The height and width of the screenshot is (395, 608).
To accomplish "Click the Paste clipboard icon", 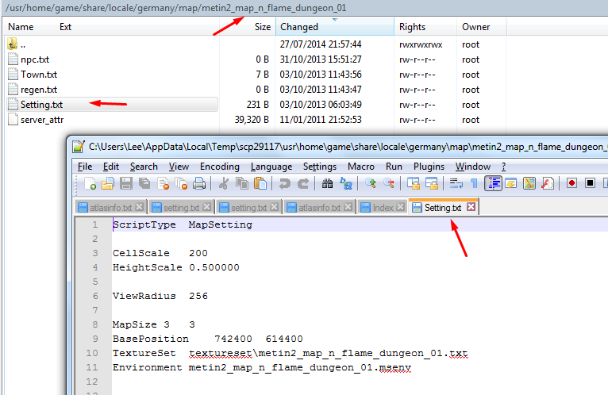I will coord(260,183).
